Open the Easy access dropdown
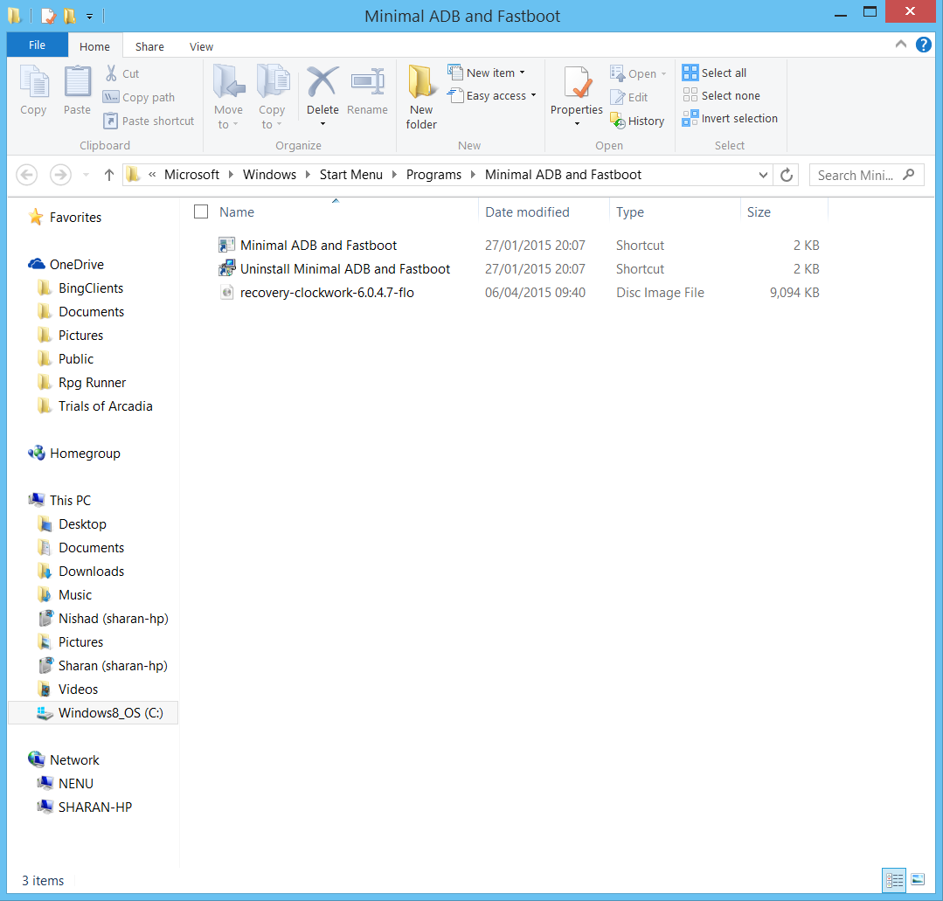Screen dimensions: 943x901 point(492,95)
